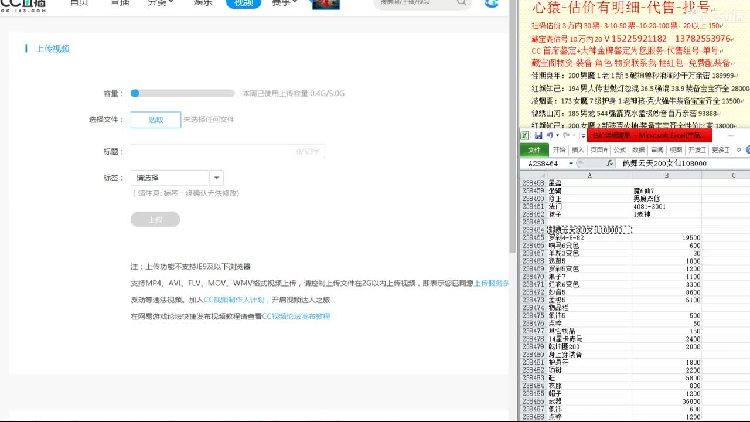This screenshot has width=750, height=422.
Task: Open the user avatar icon in the header
Action: (492, 3)
